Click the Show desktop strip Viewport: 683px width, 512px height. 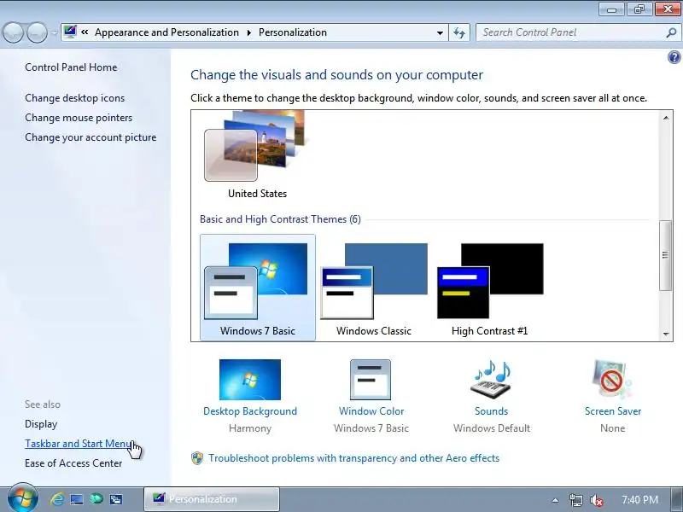tap(677, 499)
